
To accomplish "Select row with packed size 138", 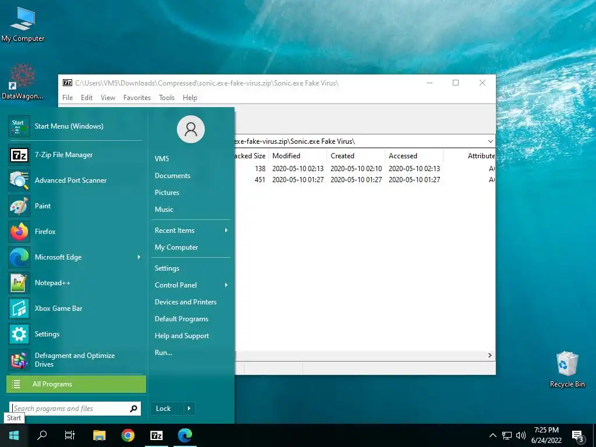I will pyautogui.click(x=365, y=169).
